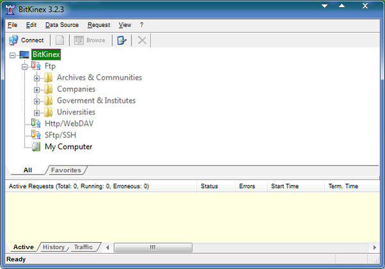Expand the Universities folder

(37, 113)
